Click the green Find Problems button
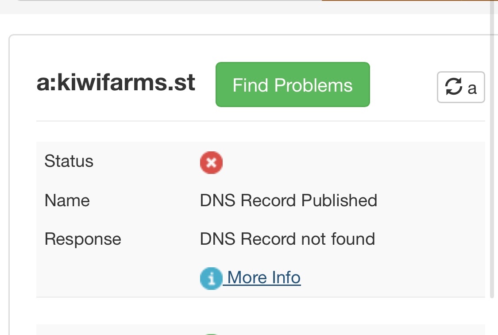The image size is (498, 335). pos(293,85)
